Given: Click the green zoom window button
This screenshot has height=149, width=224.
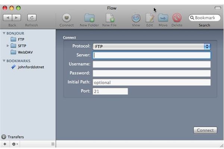Looking at the screenshot, I should point(18,8).
